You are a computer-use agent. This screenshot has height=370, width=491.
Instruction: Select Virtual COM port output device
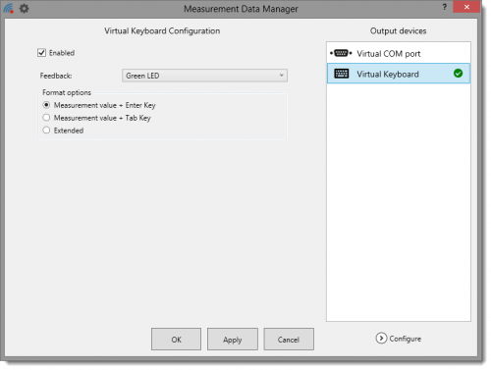[399, 53]
